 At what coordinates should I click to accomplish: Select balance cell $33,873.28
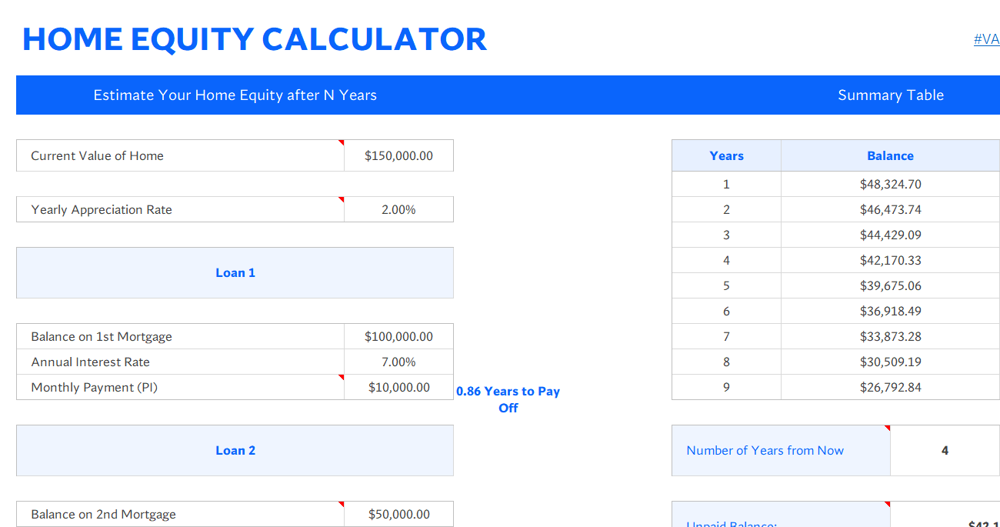(x=890, y=336)
